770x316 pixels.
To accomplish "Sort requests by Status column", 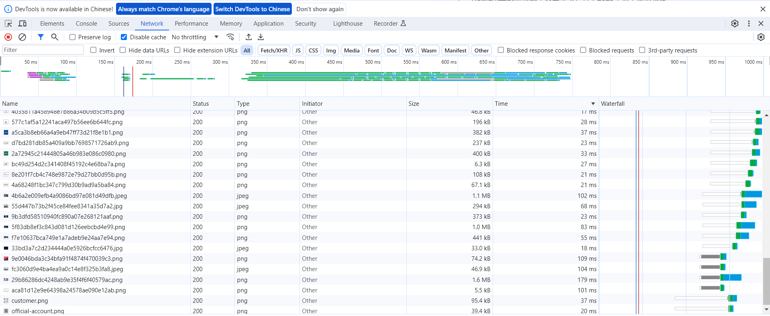I will pos(212,104).
